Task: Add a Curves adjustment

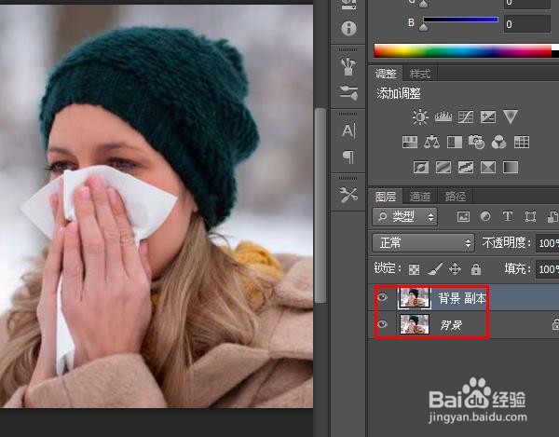Action: [x=466, y=116]
